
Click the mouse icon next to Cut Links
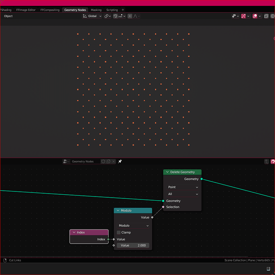tap(5, 260)
